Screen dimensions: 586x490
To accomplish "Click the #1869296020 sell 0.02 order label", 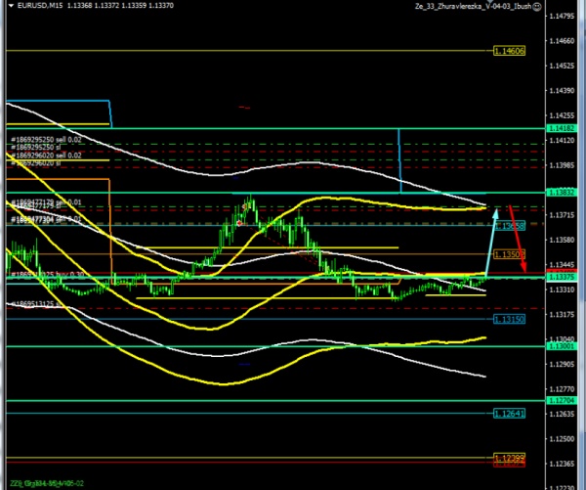I will click(46, 156).
